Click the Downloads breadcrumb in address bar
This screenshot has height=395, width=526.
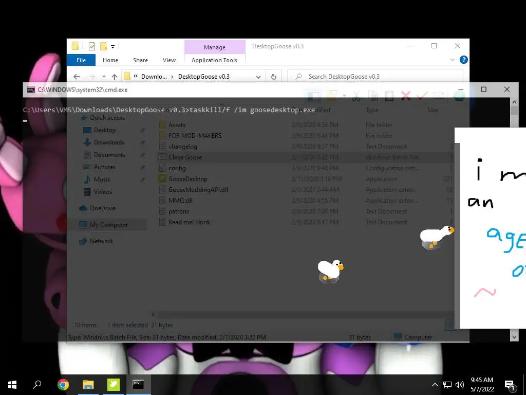click(x=154, y=77)
